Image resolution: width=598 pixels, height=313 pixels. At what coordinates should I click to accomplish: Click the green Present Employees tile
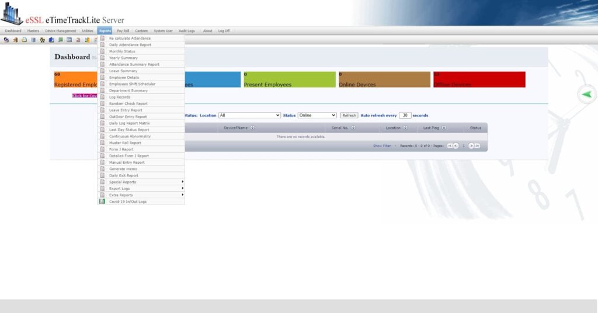coord(290,80)
